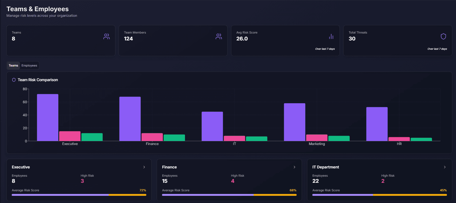Open the IT Department card title
This screenshot has width=456, height=203.
pos(326,167)
